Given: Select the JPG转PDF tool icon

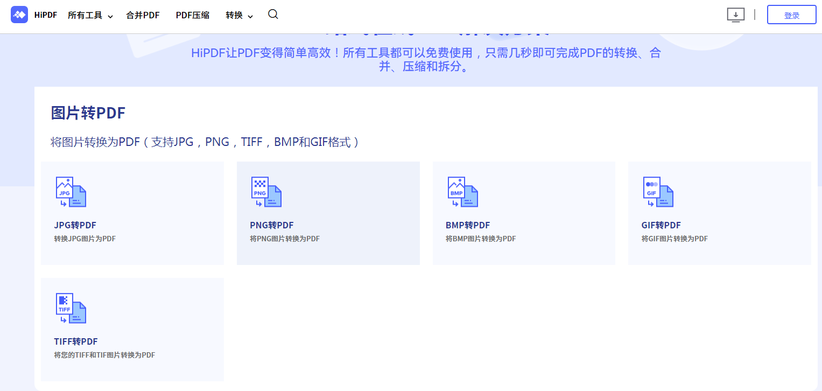Looking at the screenshot, I should [x=71, y=192].
